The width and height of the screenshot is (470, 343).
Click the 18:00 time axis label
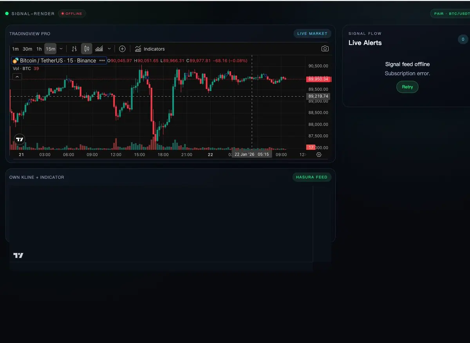coord(163,155)
